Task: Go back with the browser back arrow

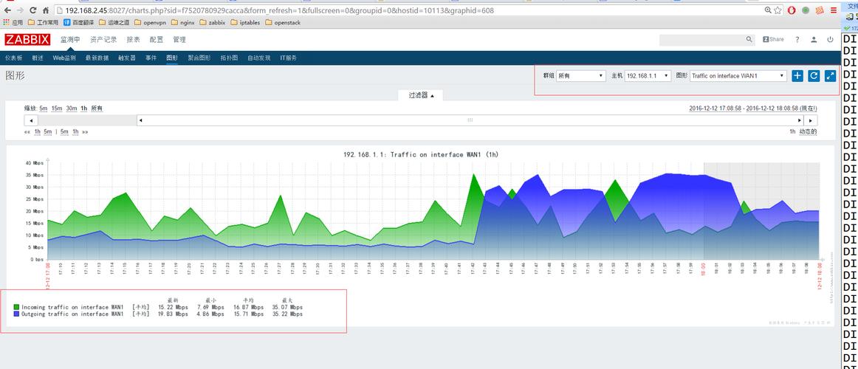Action: (7, 10)
